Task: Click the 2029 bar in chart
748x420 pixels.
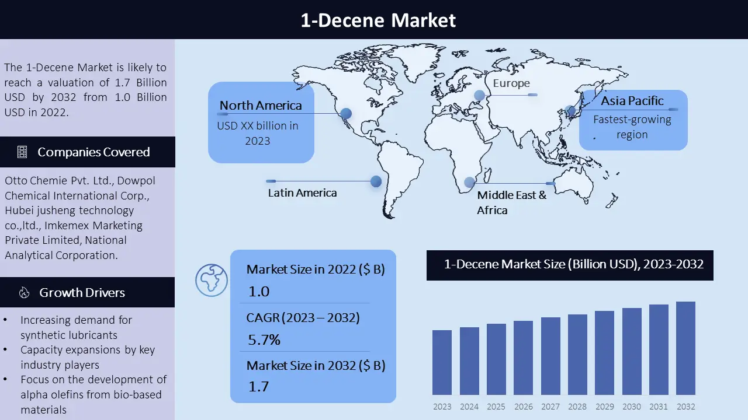Action: [605, 353]
